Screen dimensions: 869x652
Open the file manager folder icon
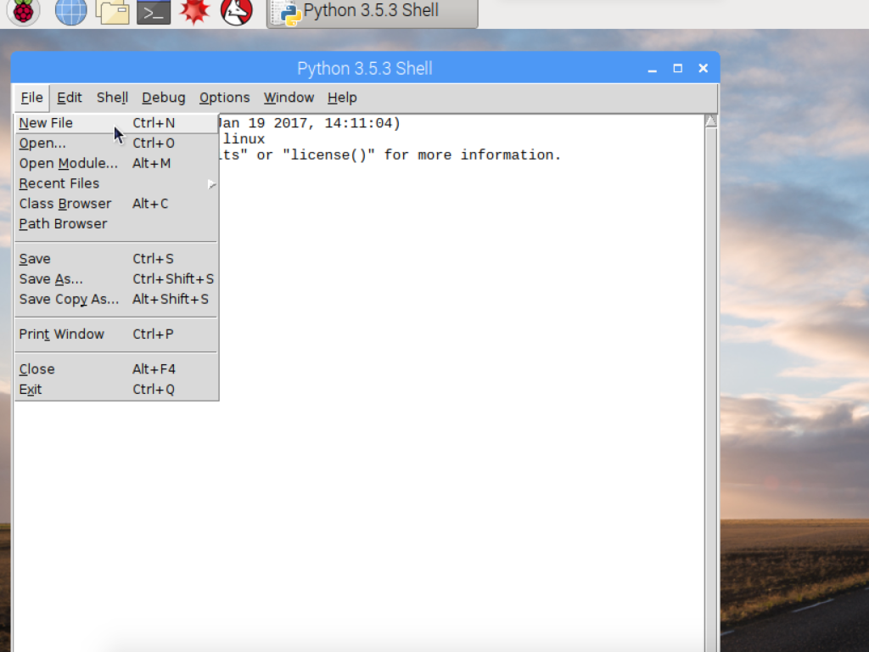(x=113, y=11)
